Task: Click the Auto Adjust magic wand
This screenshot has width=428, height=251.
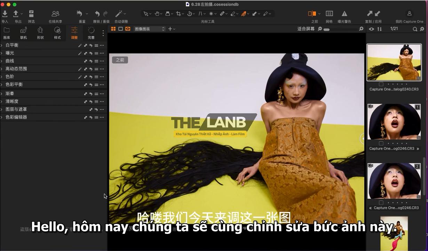Action: [x=119, y=14]
